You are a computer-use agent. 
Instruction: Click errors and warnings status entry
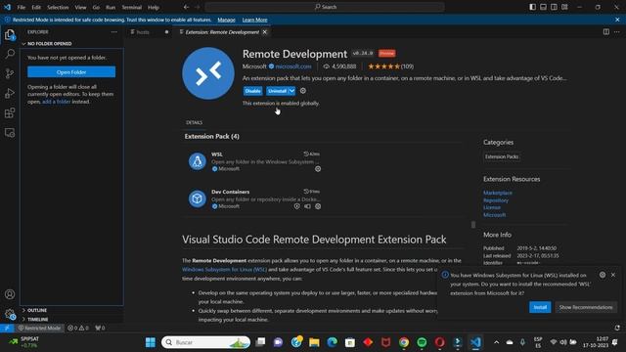click(x=78, y=329)
